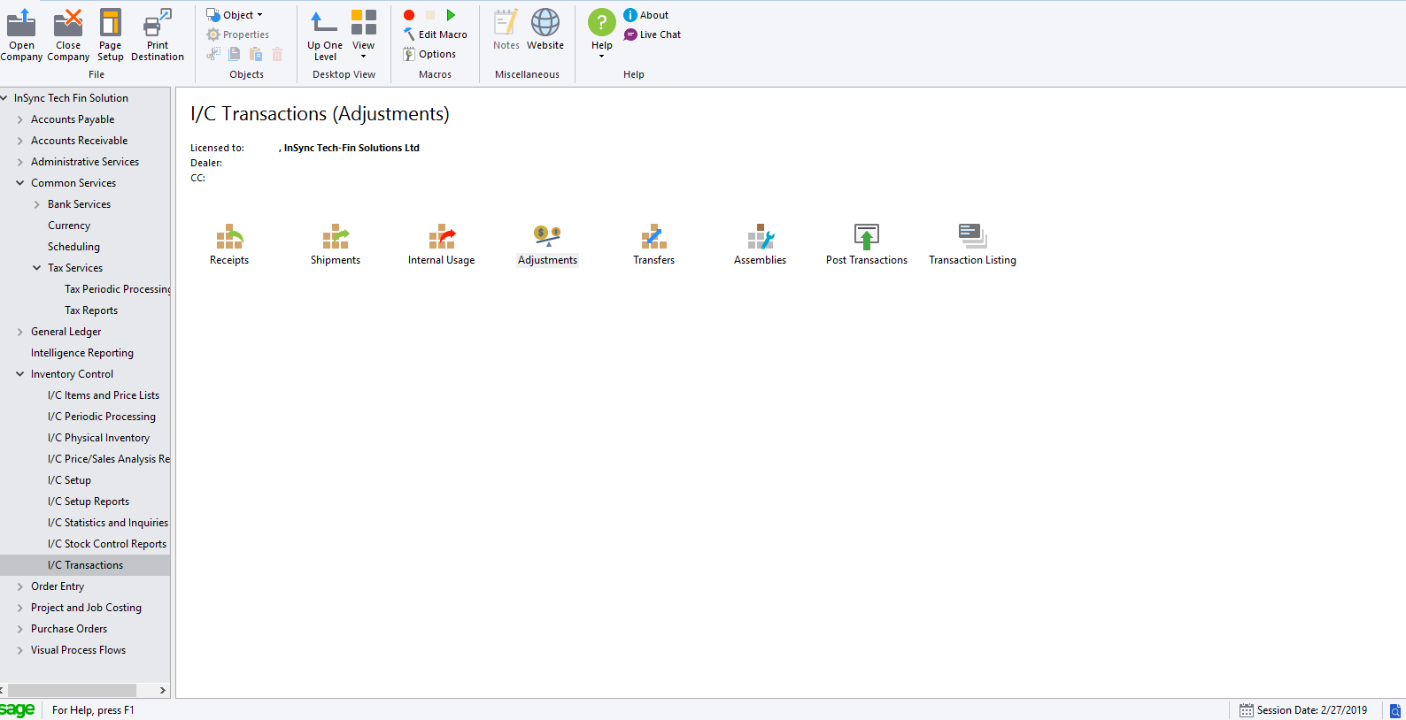1406x720 pixels.
Task: Open the Help dropdown arrow
Action: [602, 57]
